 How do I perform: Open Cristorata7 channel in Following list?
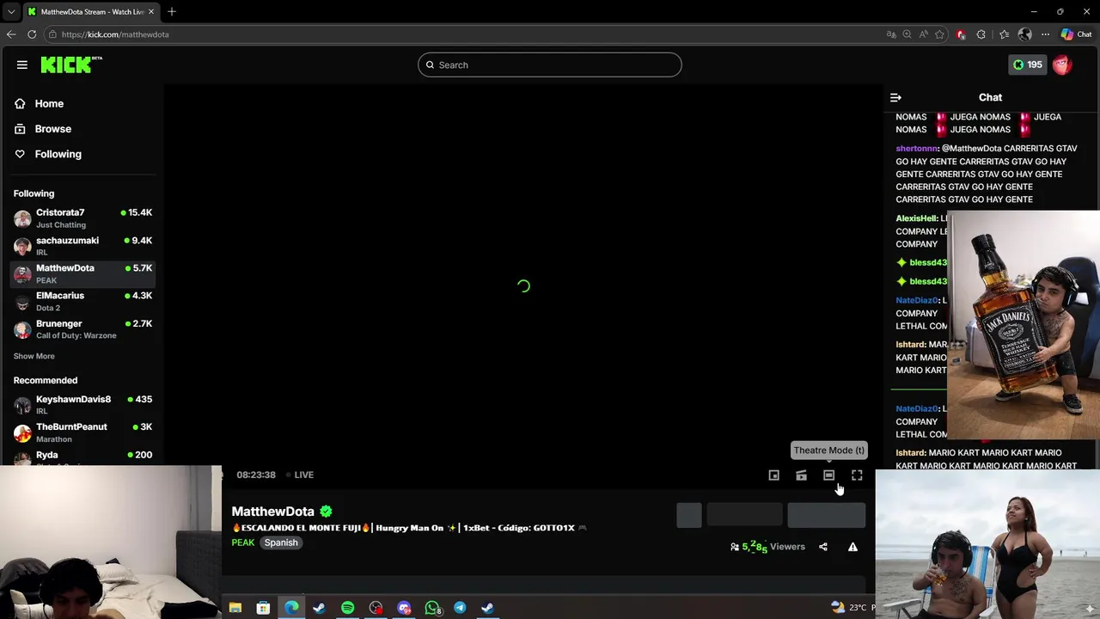tap(83, 218)
